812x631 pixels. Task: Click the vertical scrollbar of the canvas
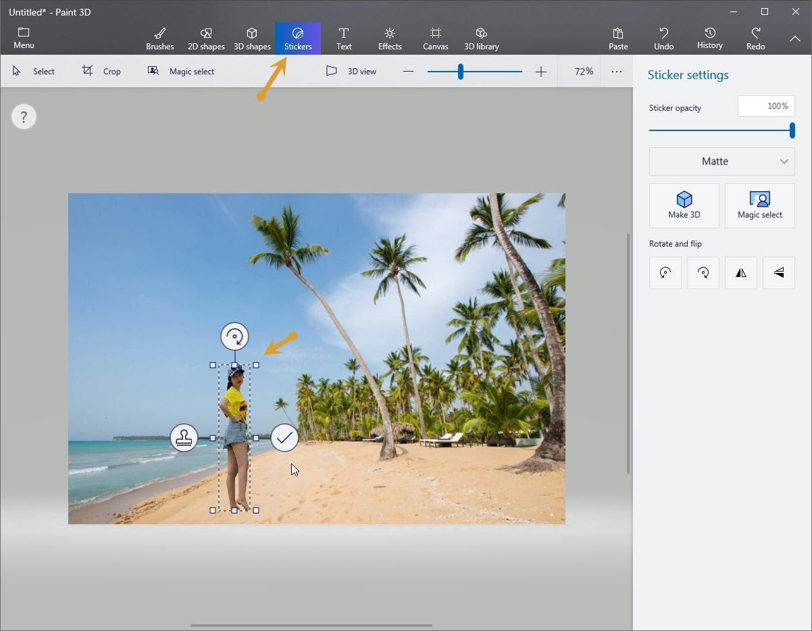point(628,353)
